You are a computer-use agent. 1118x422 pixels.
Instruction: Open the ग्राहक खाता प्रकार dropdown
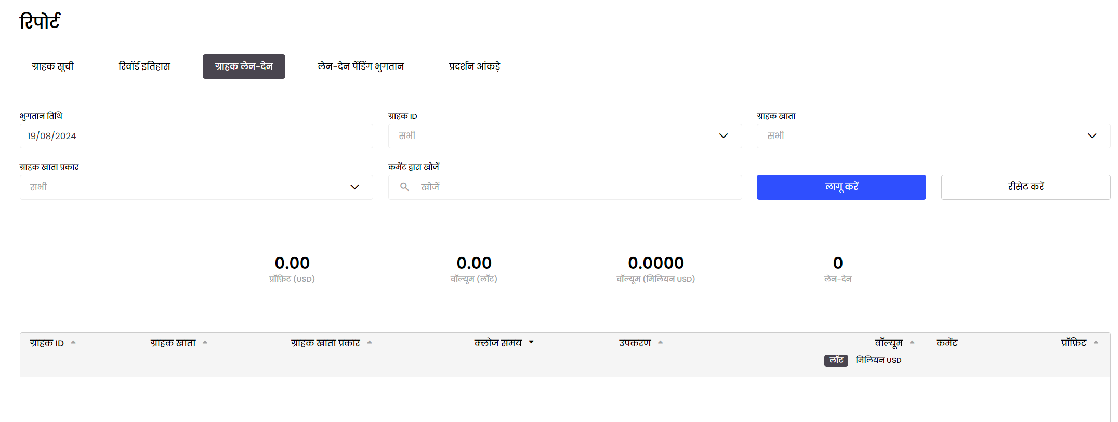click(x=196, y=187)
